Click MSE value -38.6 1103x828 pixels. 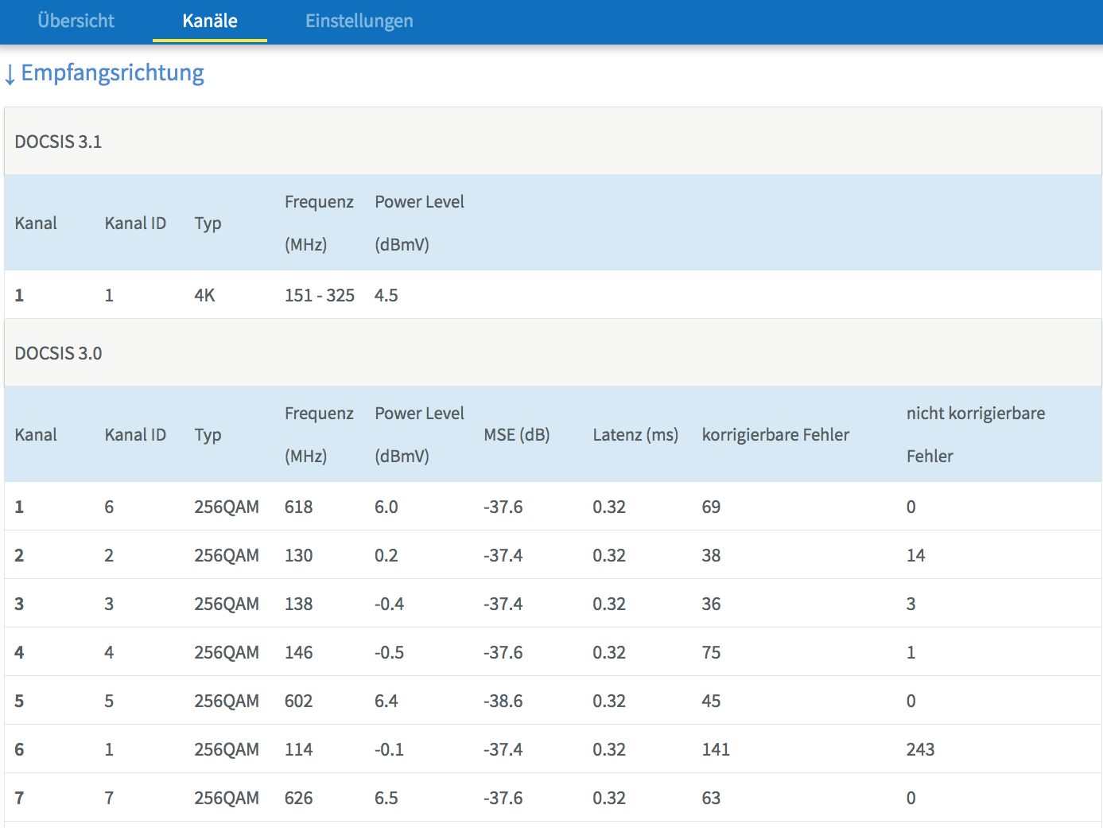point(503,701)
